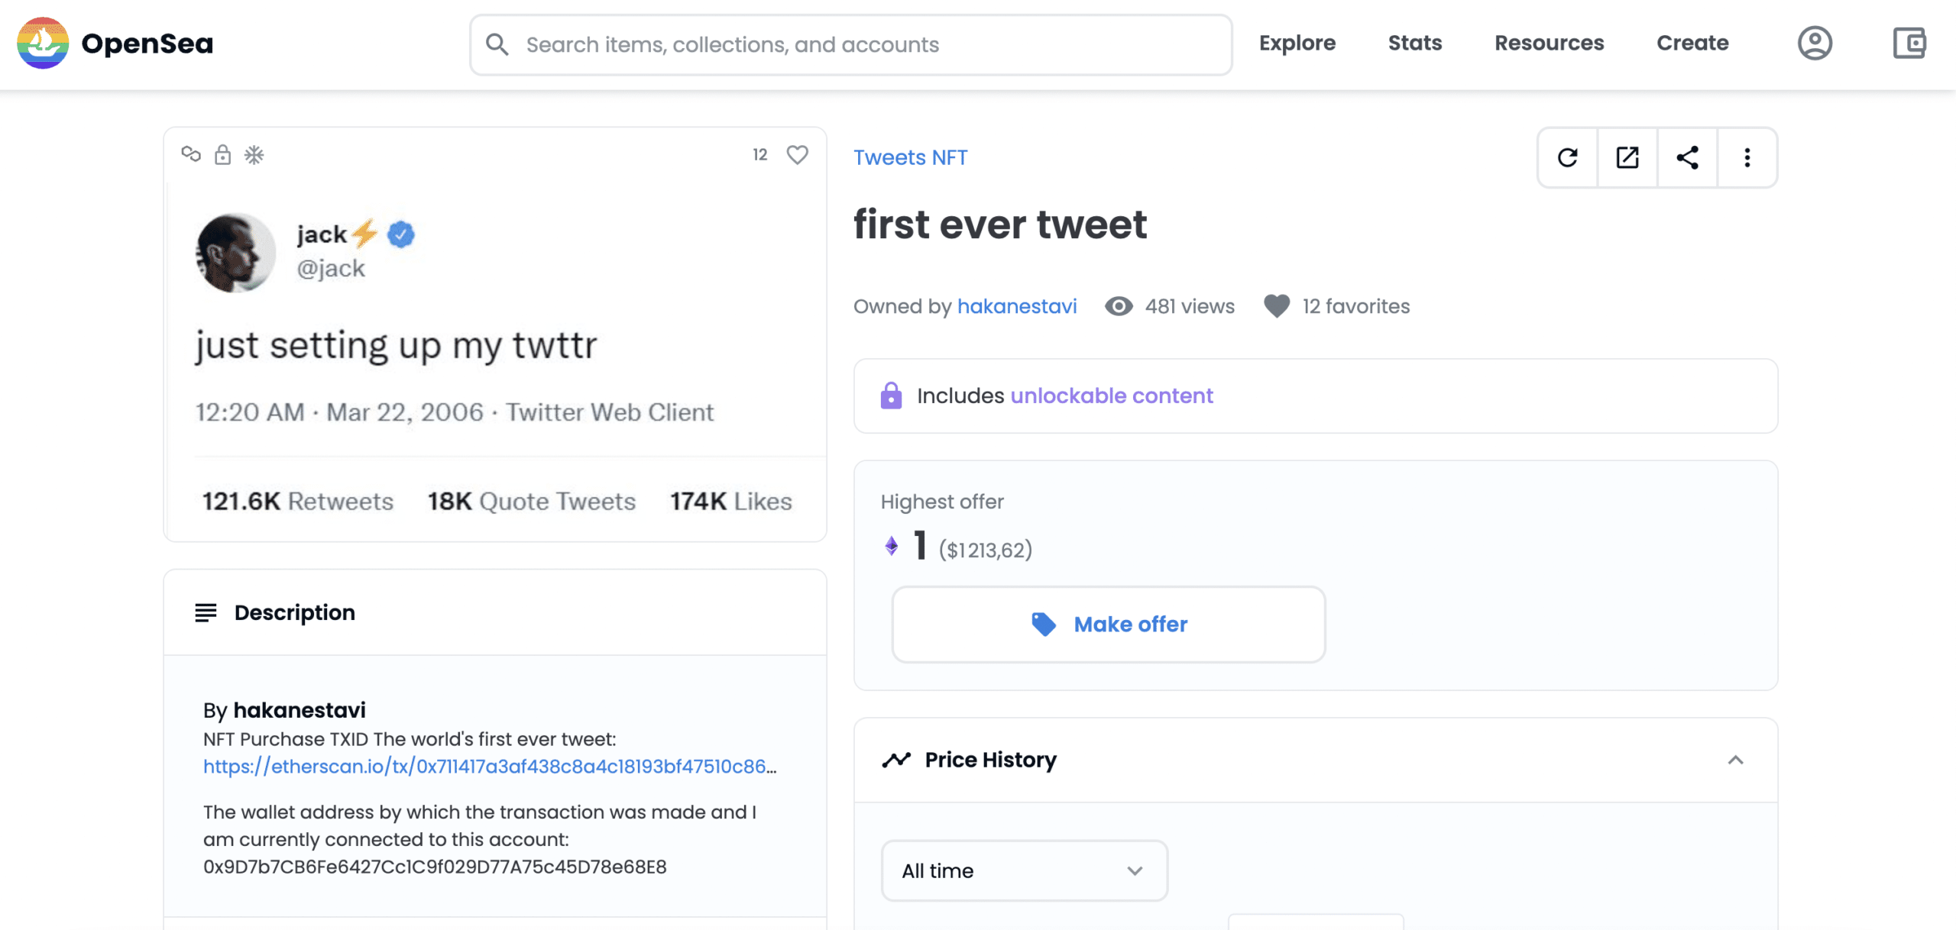Open the account profile icon
Image resolution: width=1956 pixels, height=930 pixels.
[1815, 44]
